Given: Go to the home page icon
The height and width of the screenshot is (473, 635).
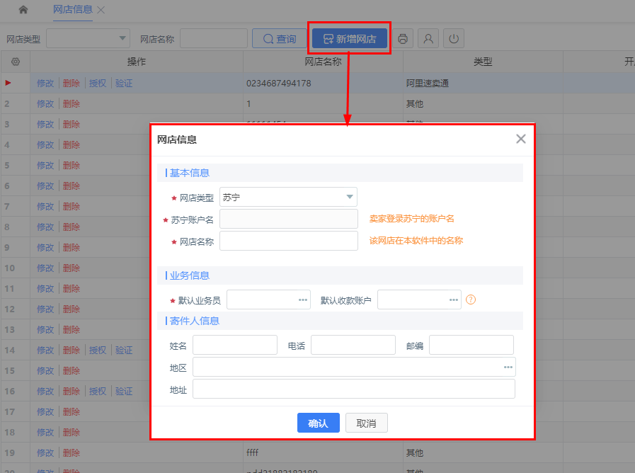Looking at the screenshot, I should 23,9.
